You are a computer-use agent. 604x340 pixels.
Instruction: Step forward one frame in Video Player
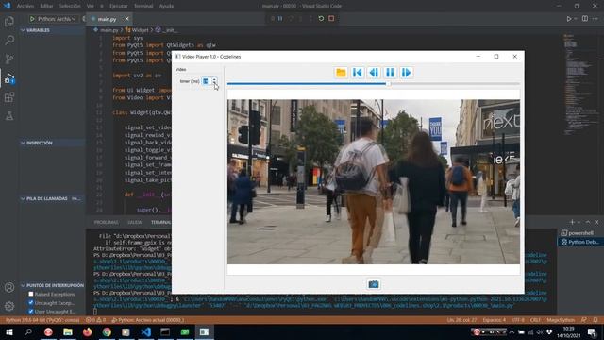[407, 73]
